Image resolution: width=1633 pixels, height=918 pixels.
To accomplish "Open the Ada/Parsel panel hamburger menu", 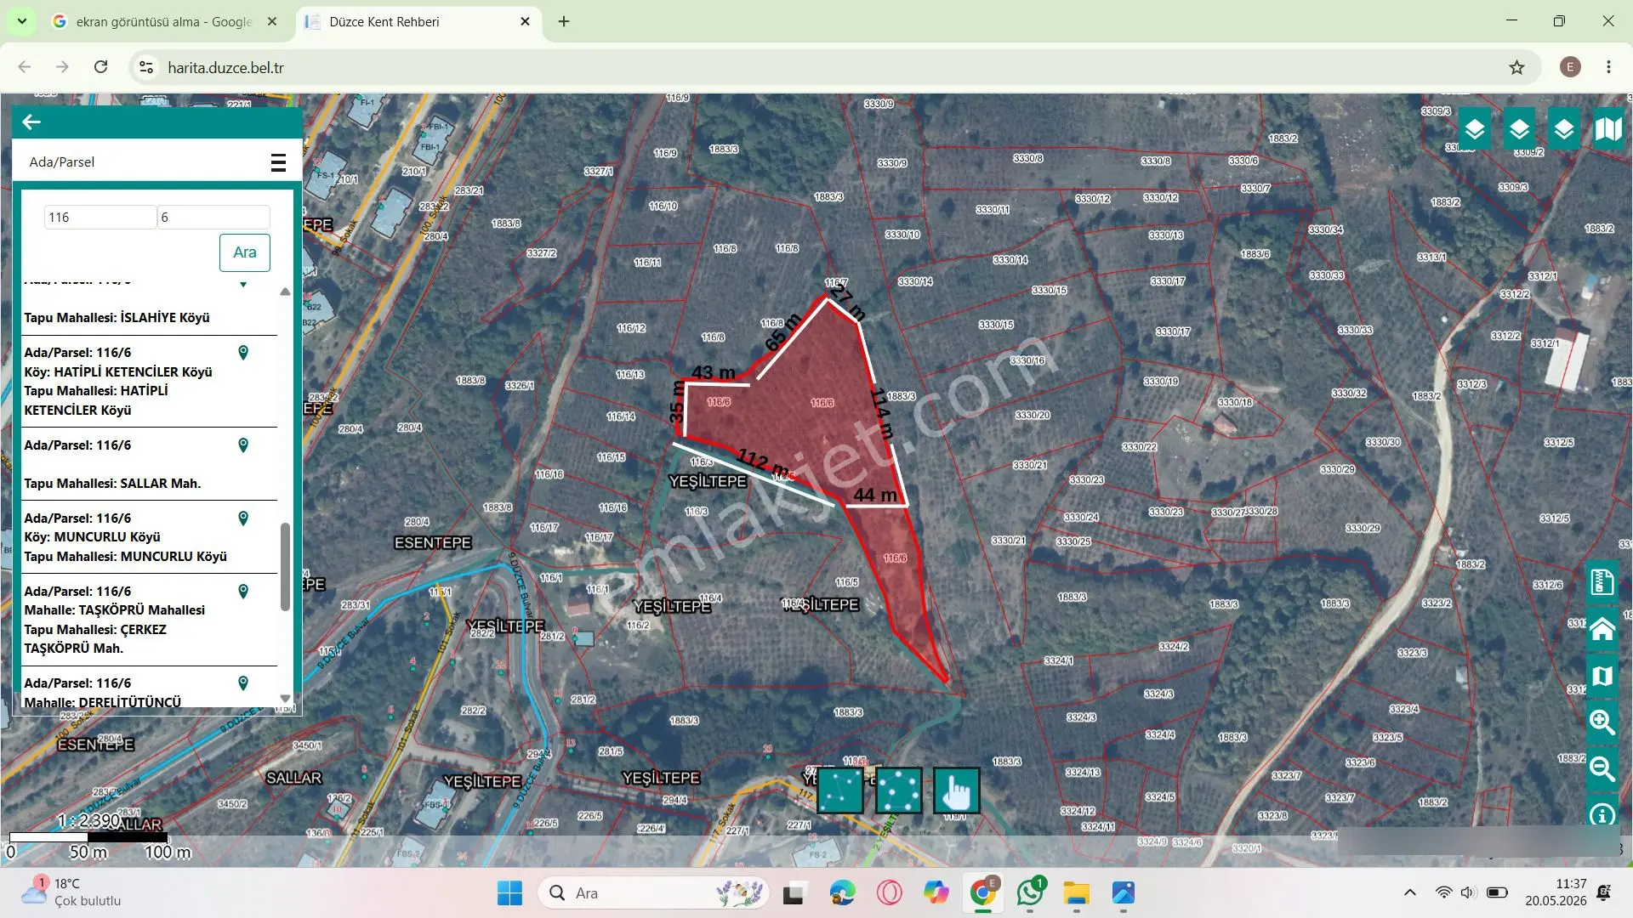I will click(x=278, y=162).
